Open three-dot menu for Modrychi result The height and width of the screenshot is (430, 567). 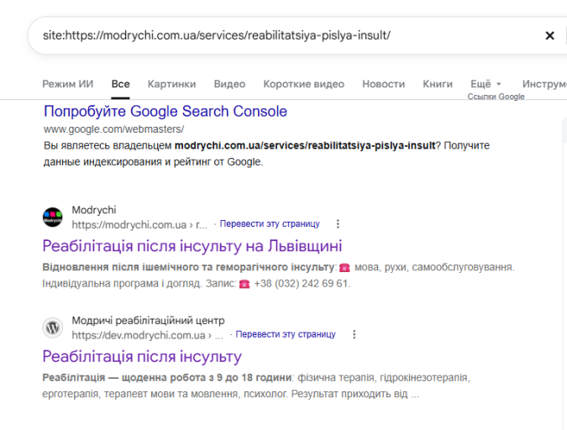[338, 224]
